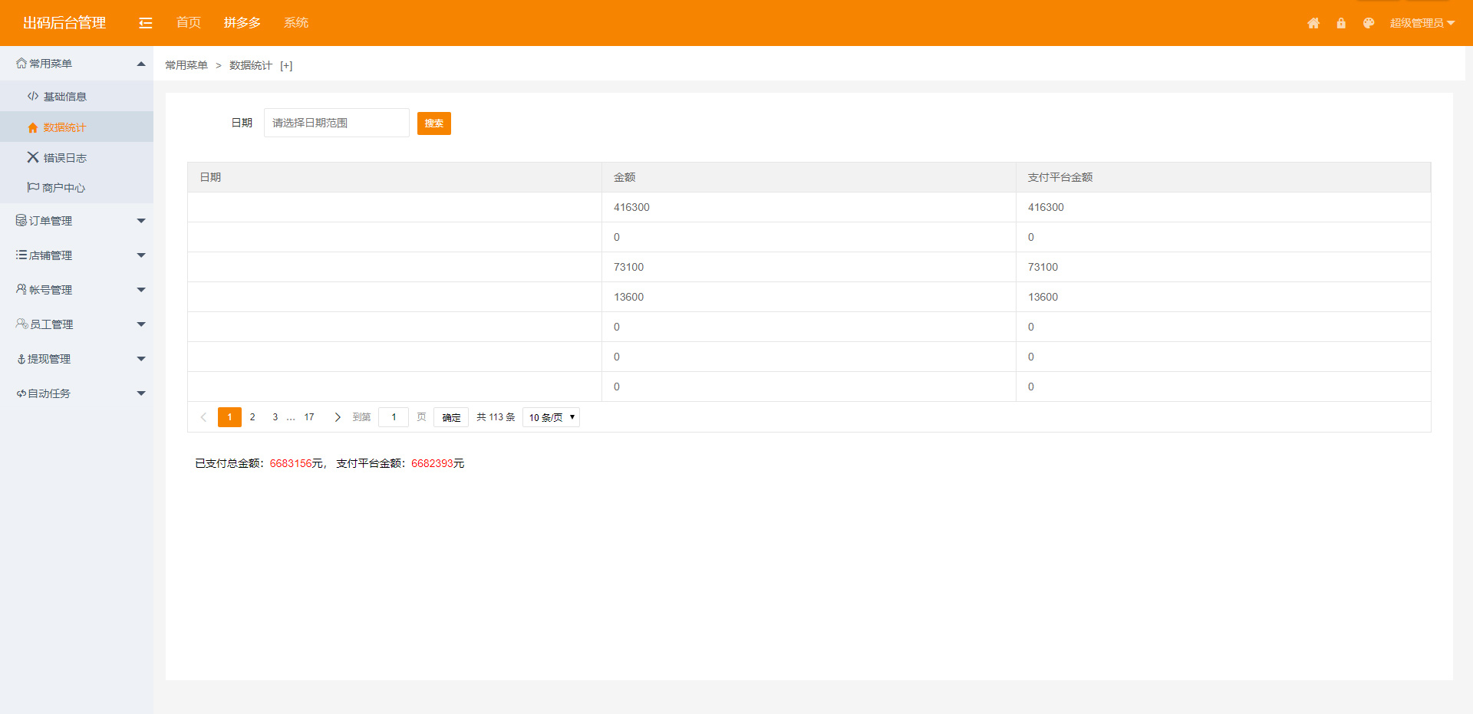Screen dimensions: 1473x714
Task: Open 基础信息 in the sidebar
Action: point(64,97)
